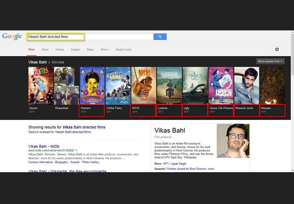This screenshot has width=294, height=204.
Task: Expand the More search options menu
Action: pyautogui.click(x=105, y=50)
